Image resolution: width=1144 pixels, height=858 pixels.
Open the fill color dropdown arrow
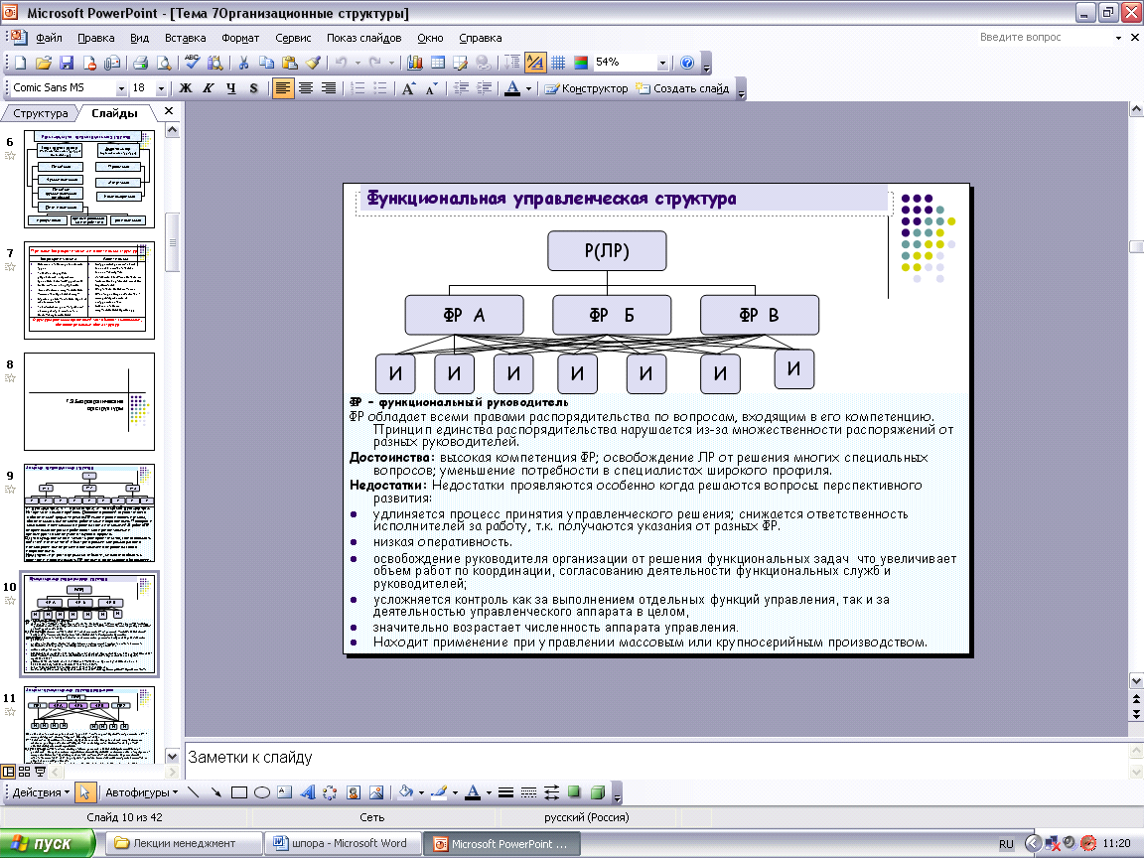[x=422, y=792]
